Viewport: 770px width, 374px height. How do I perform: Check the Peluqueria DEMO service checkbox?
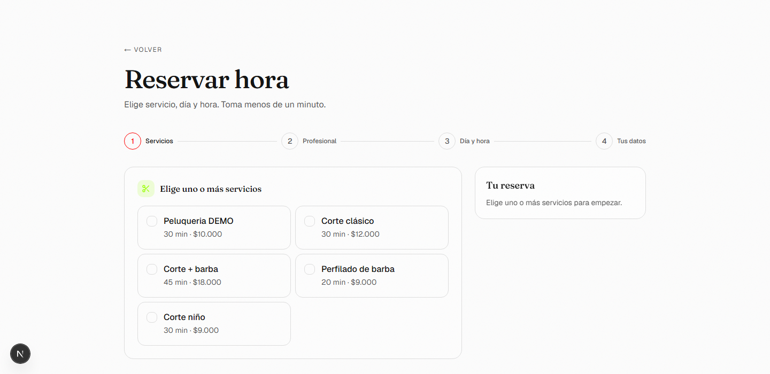[x=152, y=221]
